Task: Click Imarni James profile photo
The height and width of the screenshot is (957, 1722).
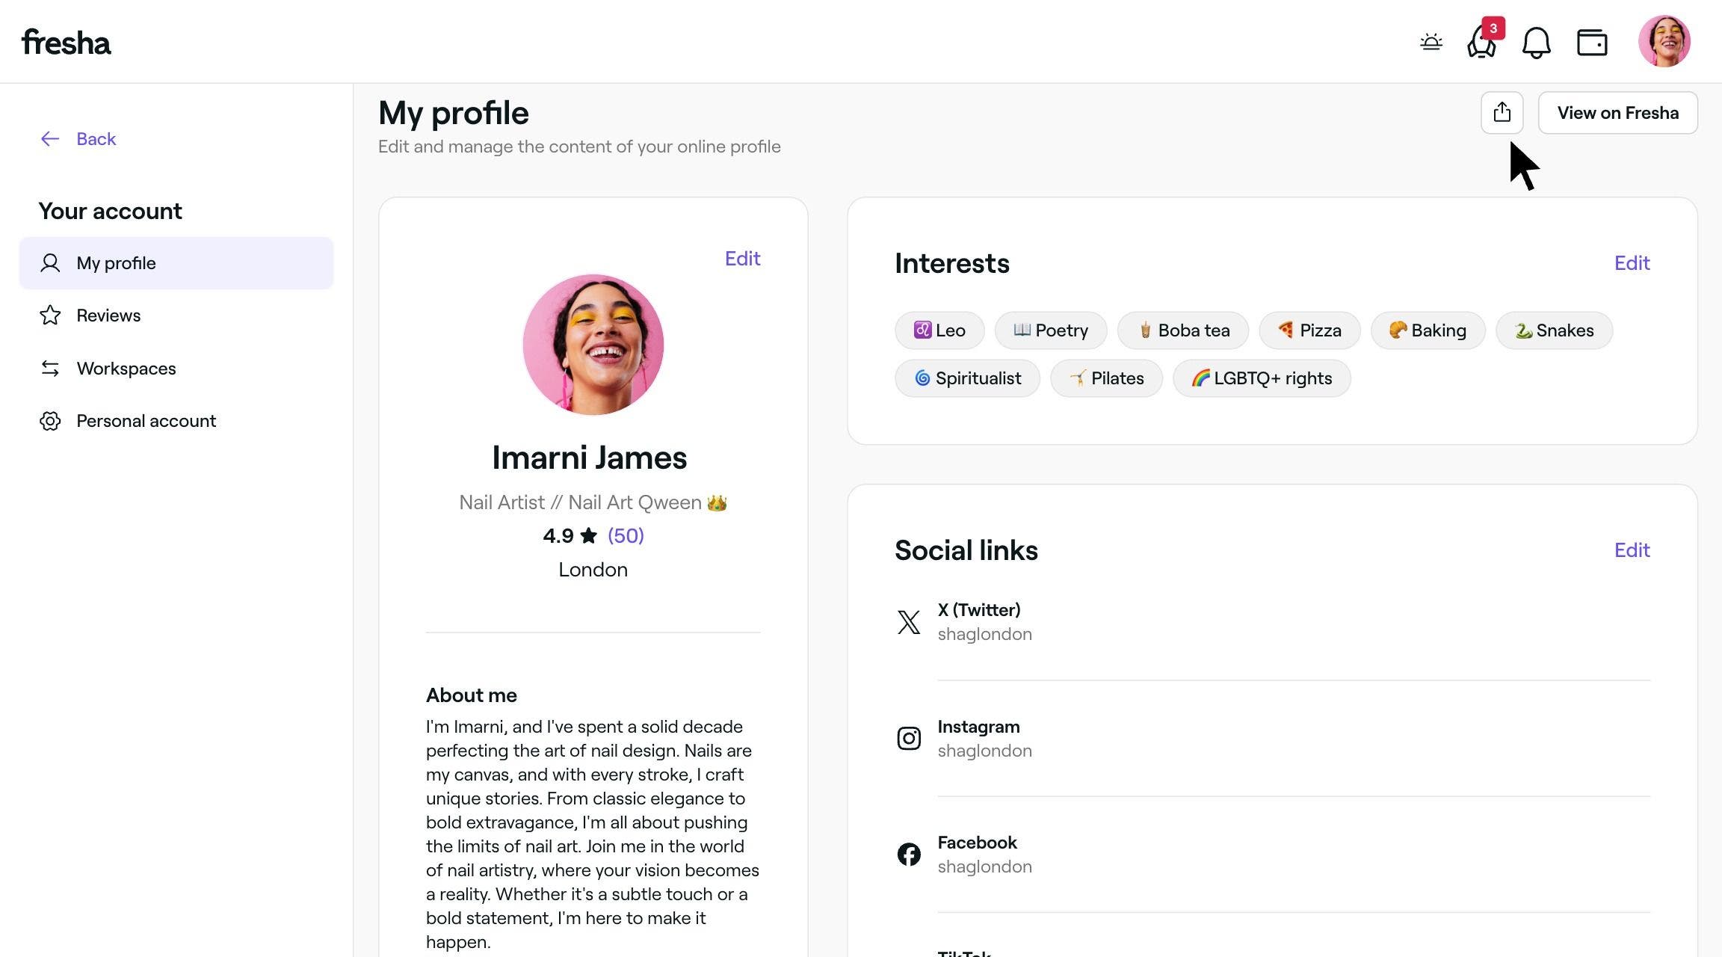Action: point(593,345)
